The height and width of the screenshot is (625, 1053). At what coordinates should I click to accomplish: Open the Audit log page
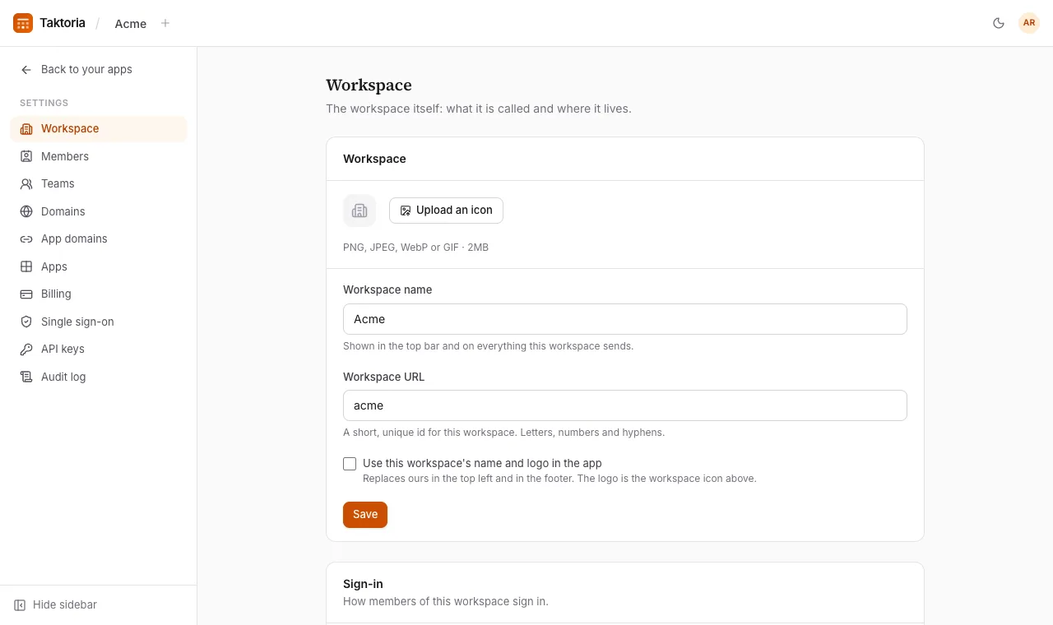click(99, 377)
